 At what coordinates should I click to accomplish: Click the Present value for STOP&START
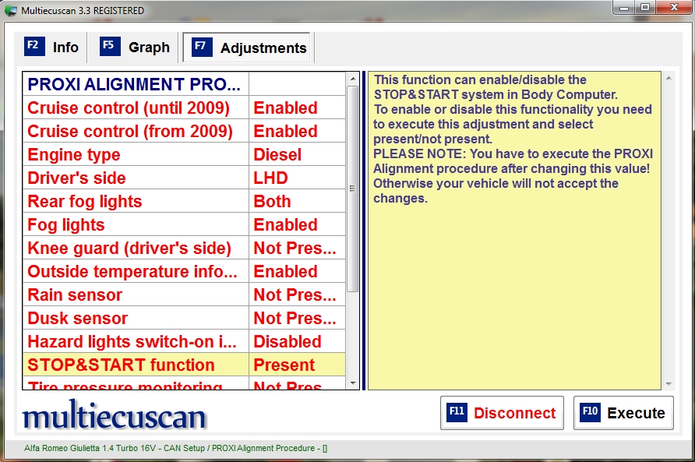click(297, 365)
